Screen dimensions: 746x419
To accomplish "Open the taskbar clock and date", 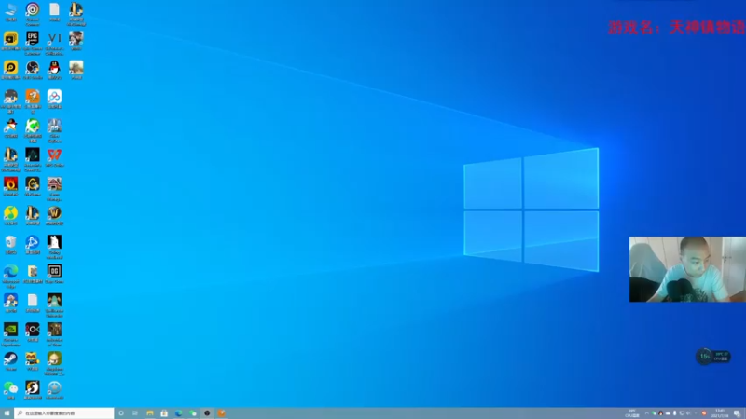I will point(720,413).
